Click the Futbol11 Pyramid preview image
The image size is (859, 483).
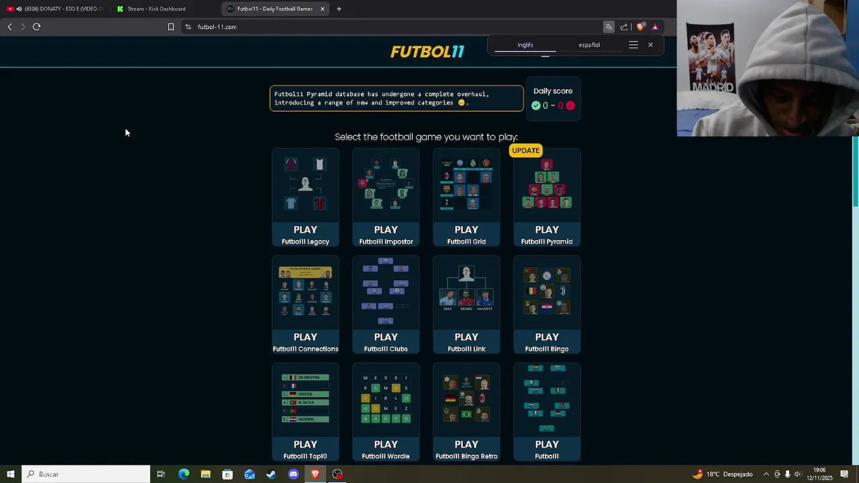coord(547,184)
